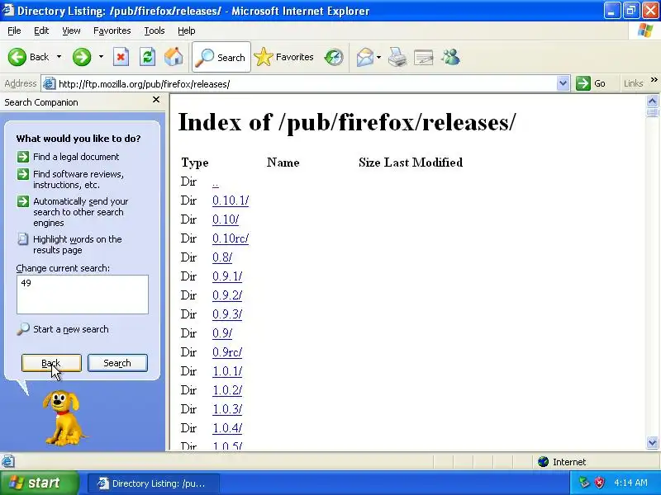Click arrow icon beside Automatically send your search
Image resolution: width=661 pixels, height=495 pixels.
point(23,201)
